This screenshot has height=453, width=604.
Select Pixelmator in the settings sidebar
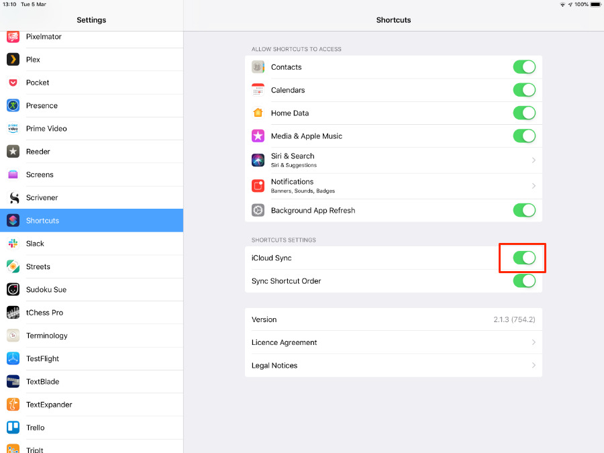tap(92, 37)
